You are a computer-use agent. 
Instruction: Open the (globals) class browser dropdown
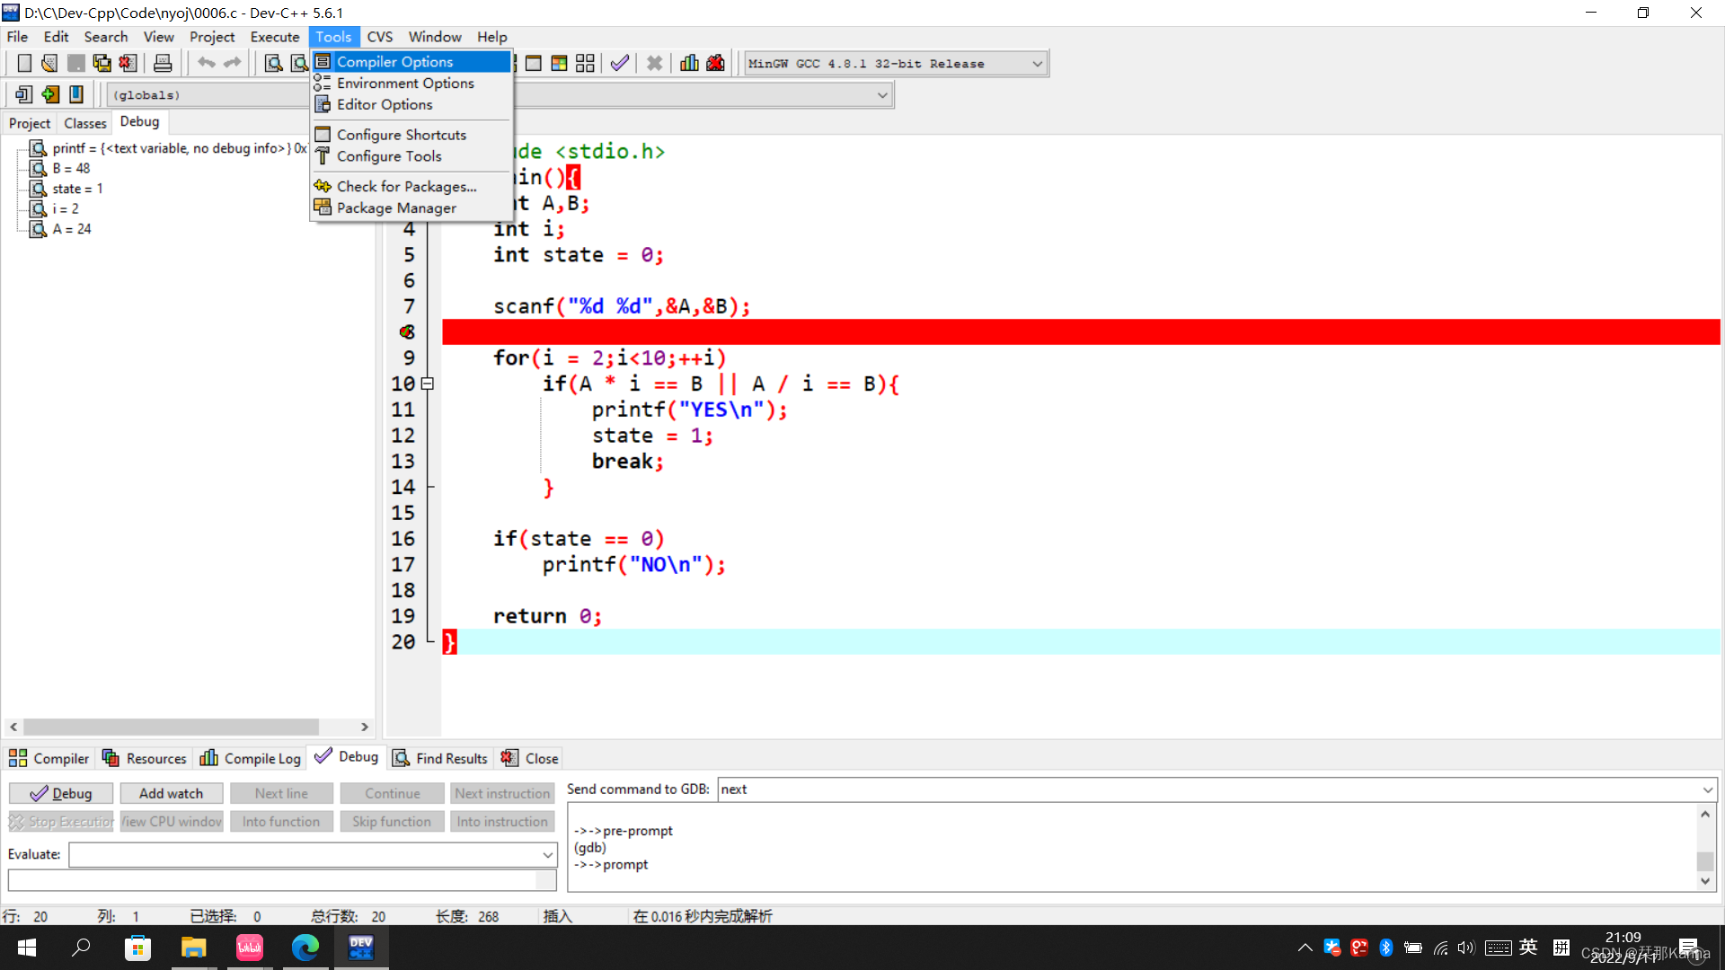(x=881, y=94)
